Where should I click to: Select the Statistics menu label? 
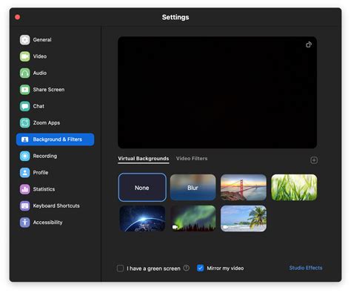[x=44, y=189]
